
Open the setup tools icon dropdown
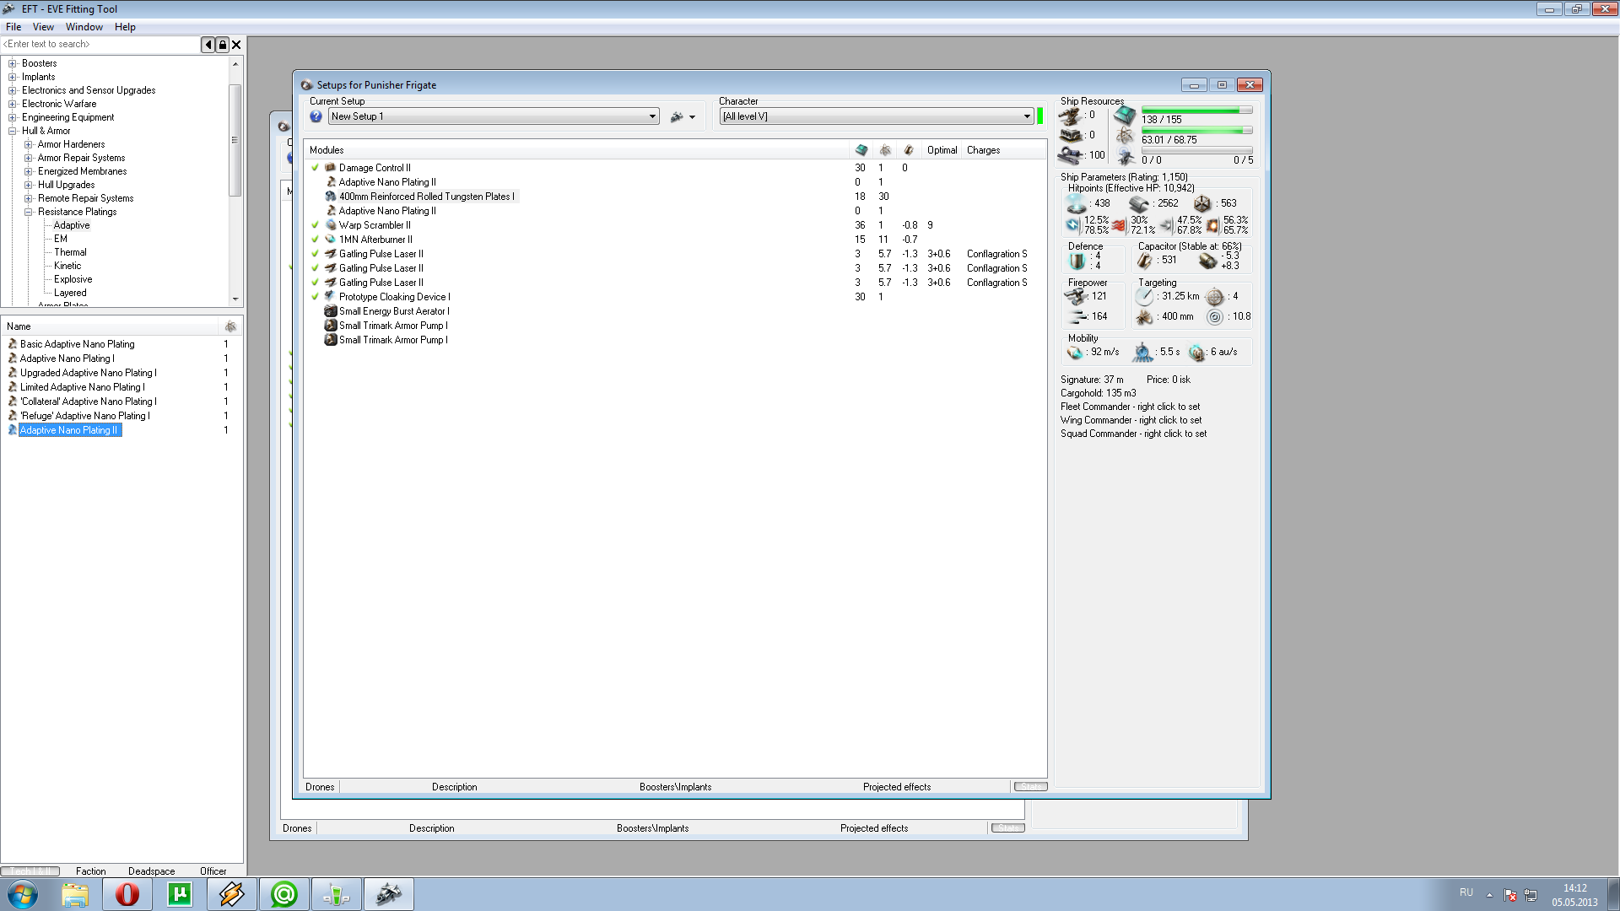coord(683,117)
